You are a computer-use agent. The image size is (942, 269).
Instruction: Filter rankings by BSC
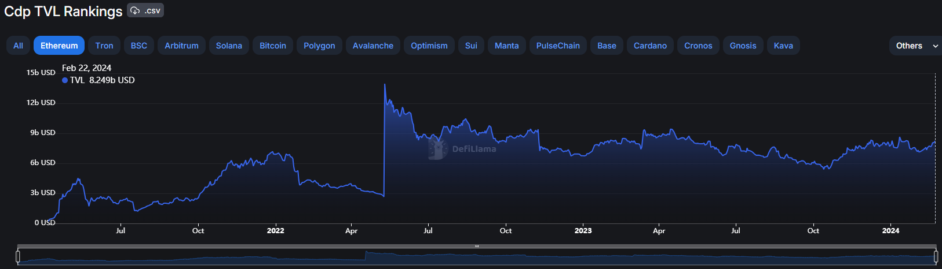pos(139,46)
